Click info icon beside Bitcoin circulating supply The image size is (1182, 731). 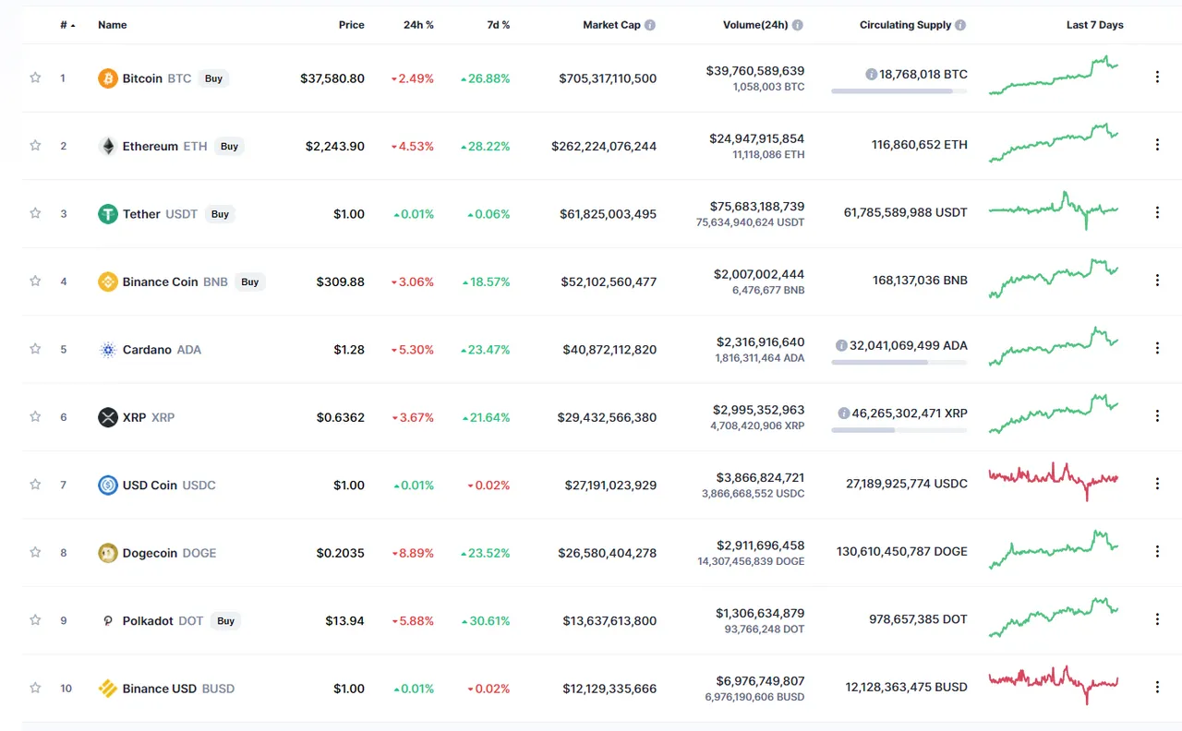pyautogui.click(x=871, y=74)
